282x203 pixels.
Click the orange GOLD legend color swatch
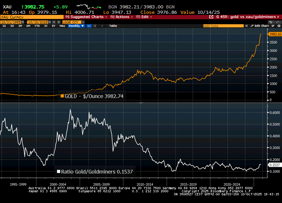62,96
